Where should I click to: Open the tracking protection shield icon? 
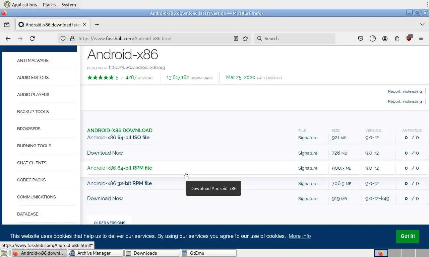pyautogui.click(x=63, y=38)
